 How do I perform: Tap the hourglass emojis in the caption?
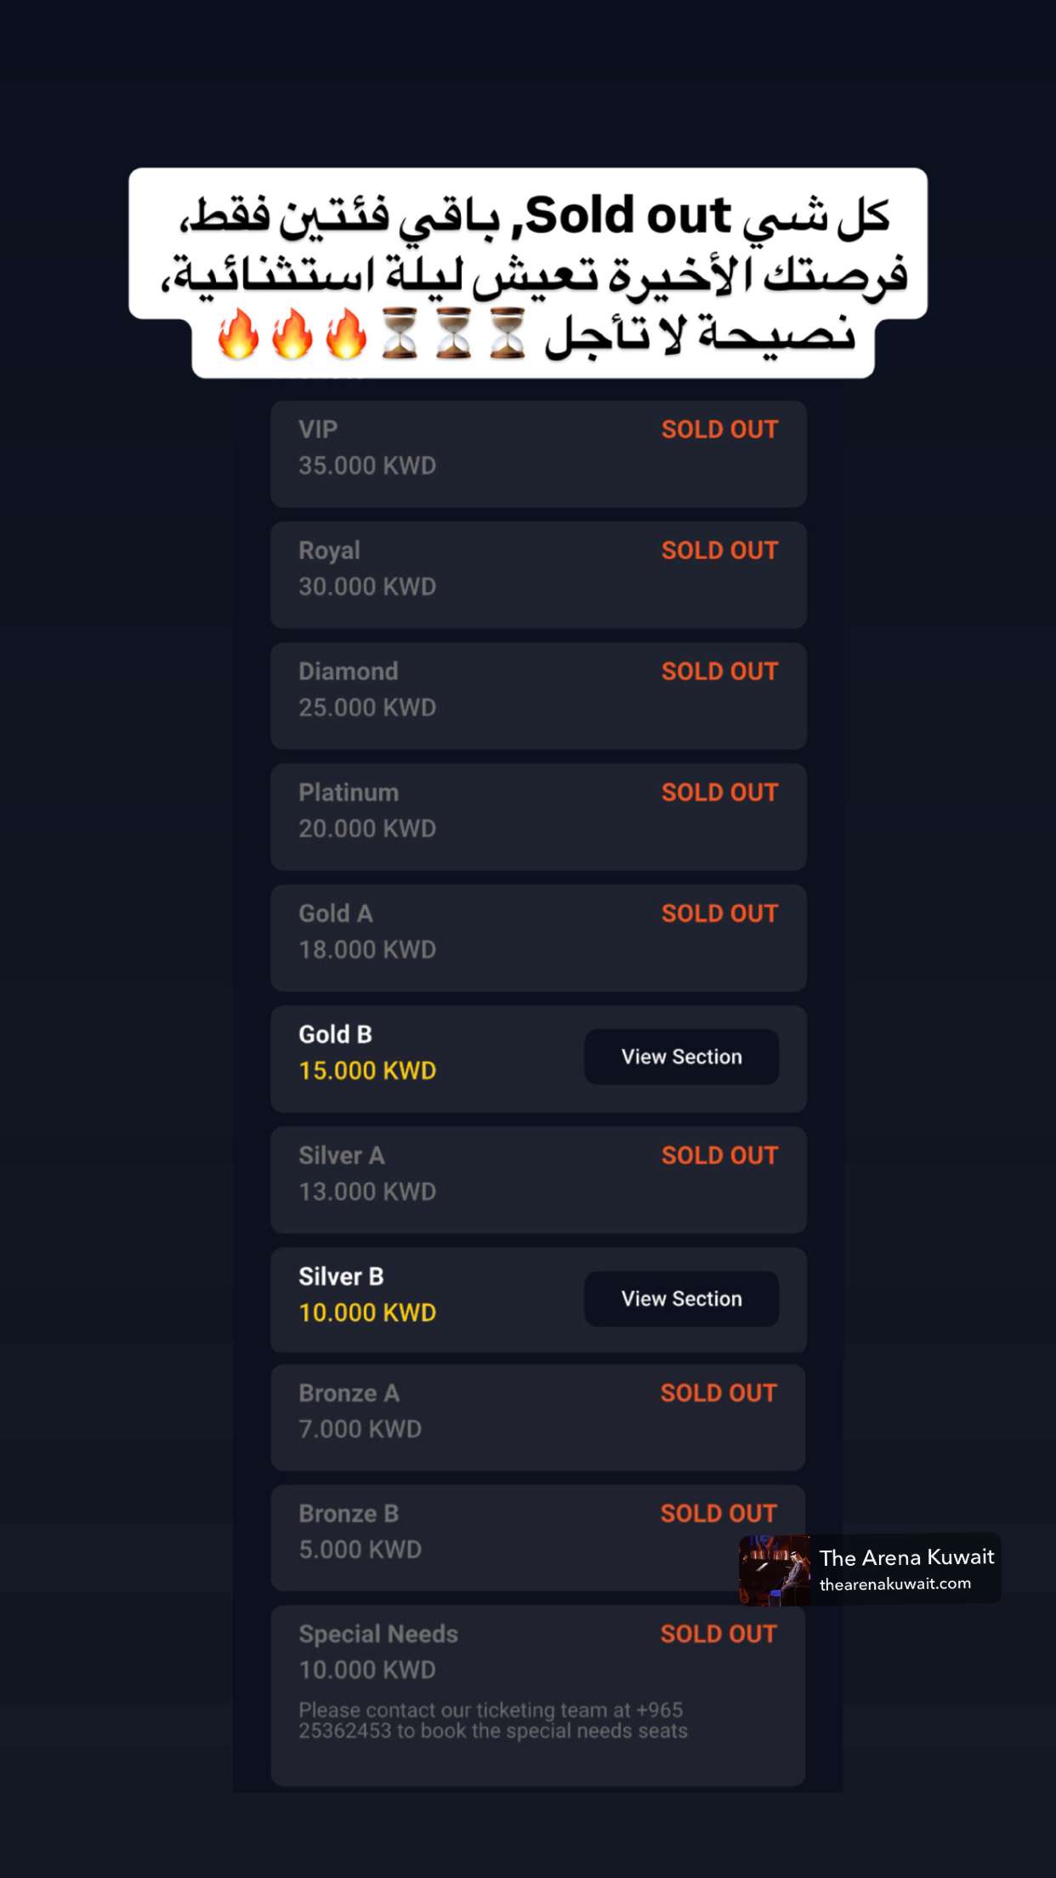tap(453, 333)
